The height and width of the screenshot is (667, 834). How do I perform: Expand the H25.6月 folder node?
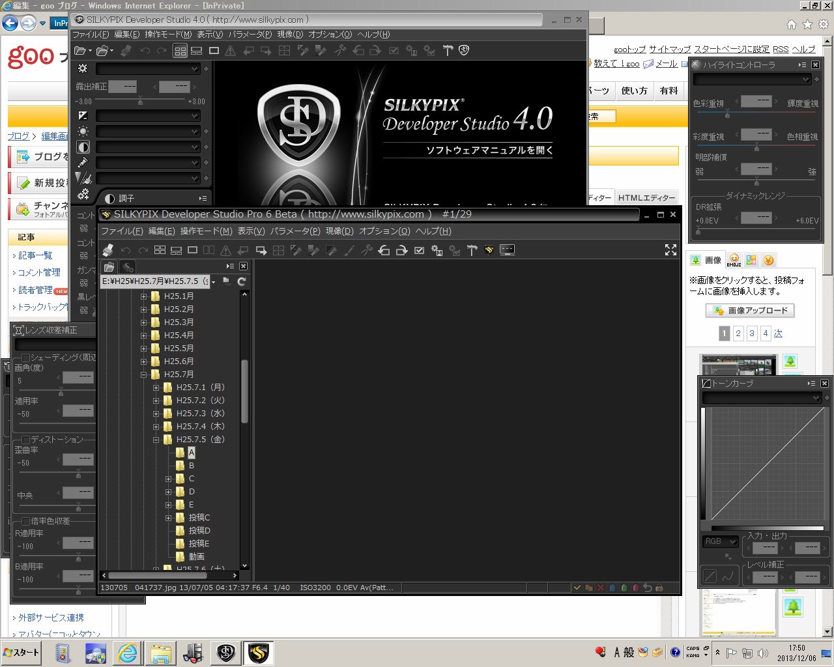pyautogui.click(x=143, y=362)
